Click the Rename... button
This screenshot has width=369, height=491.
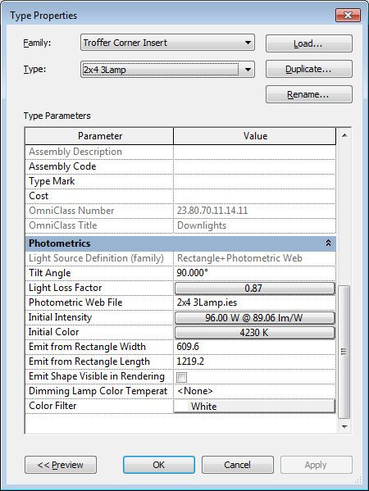pos(309,94)
